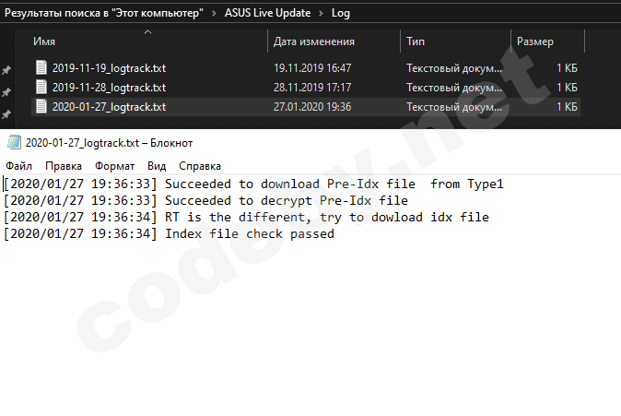
Task: Sort files by Дата изменения column
Action: click(x=314, y=42)
